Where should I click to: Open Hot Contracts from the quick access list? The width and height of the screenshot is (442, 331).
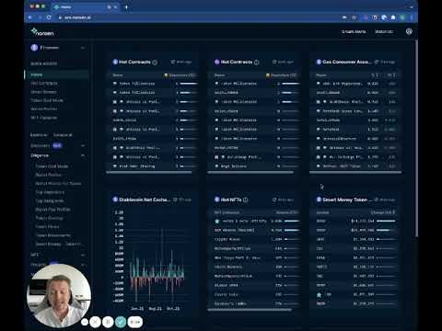click(x=44, y=83)
